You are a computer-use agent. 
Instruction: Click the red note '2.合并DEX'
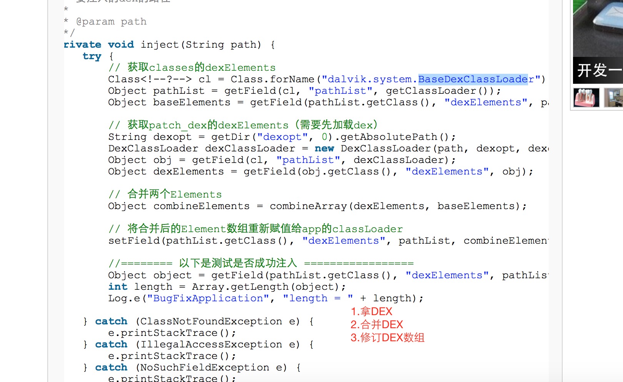(x=377, y=324)
